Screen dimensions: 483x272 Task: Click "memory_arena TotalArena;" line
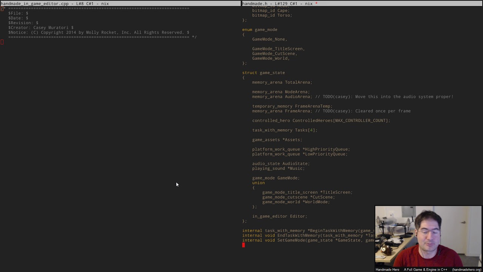point(282,82)
